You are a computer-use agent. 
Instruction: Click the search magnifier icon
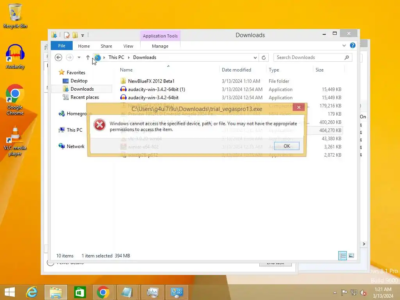(346, 57)
